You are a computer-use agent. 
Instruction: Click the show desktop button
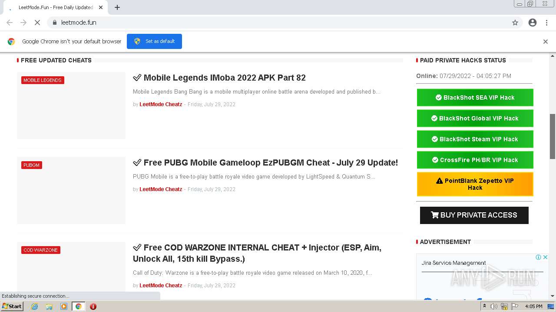tap(551, 306)
